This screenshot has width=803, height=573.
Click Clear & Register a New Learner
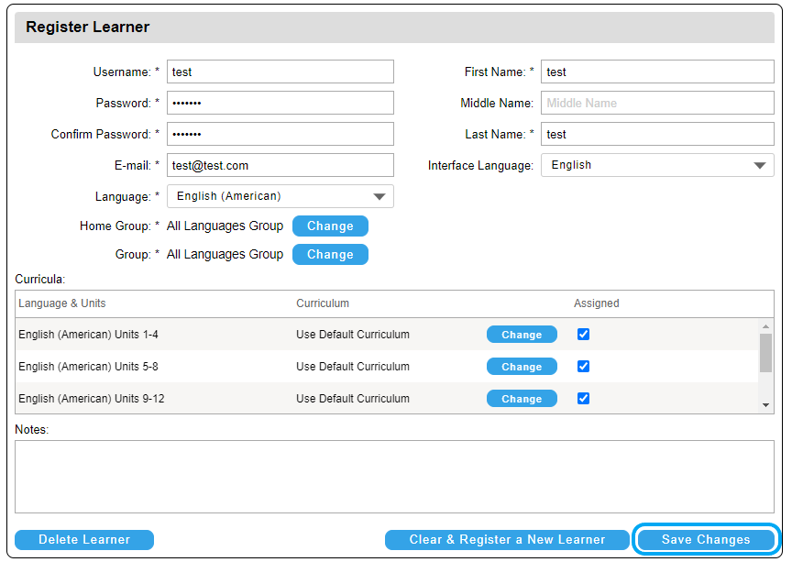pyautogui.click(x=507, y=540)
